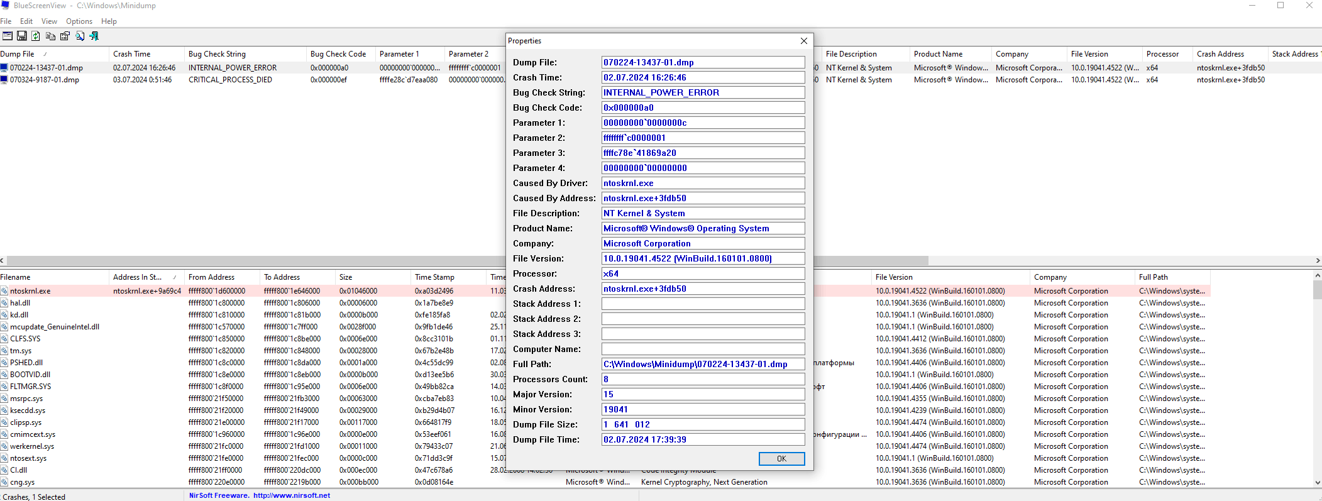
Task: Select the ntosext.sys row
Action: tap(605, 458)
